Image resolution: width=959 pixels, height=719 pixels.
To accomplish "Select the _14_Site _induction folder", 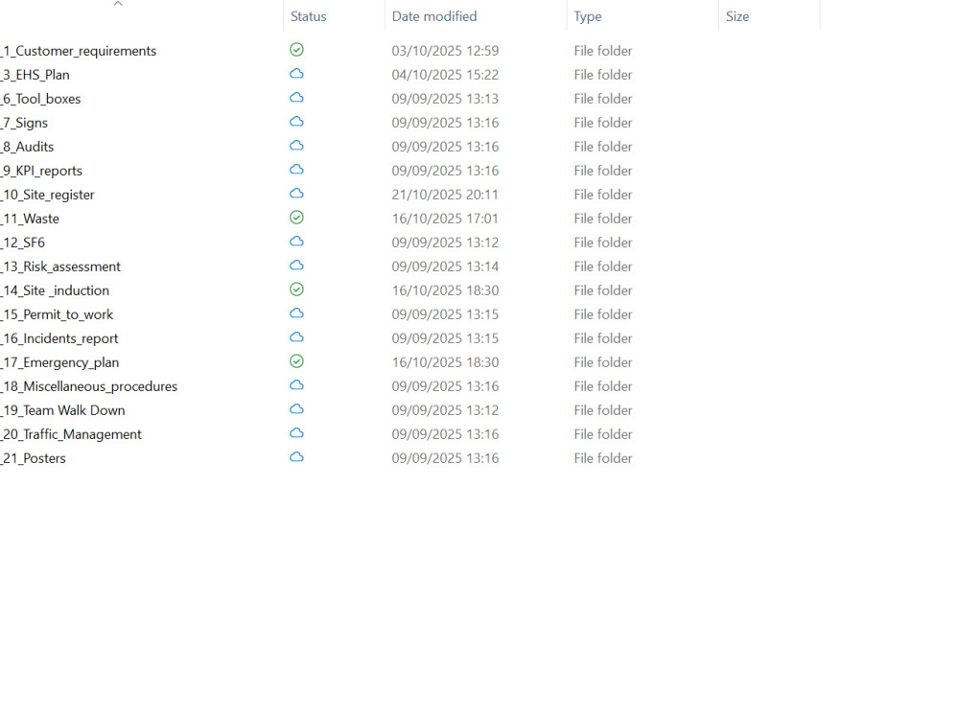I will click(x=55, y=290).
